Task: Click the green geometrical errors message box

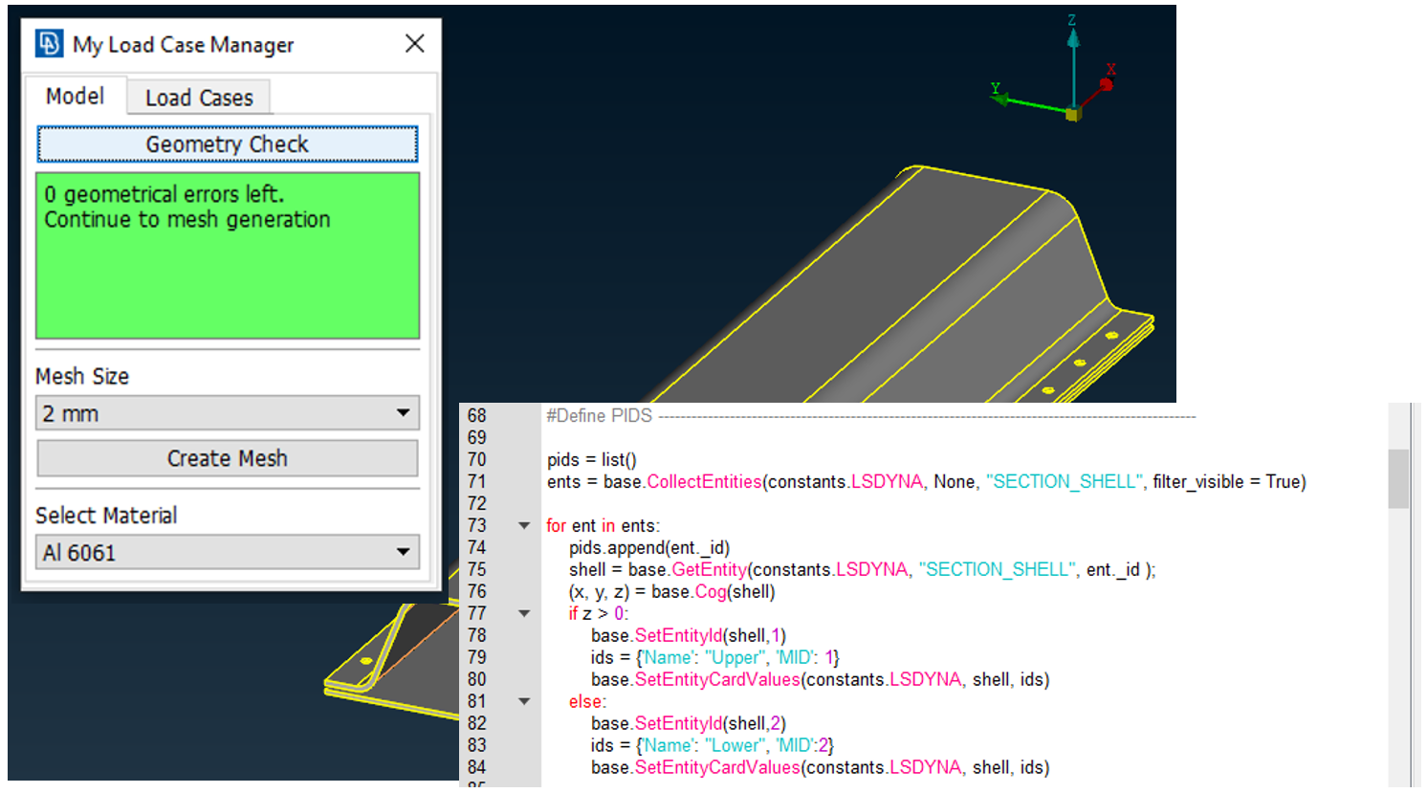Action: pos(228,255)
